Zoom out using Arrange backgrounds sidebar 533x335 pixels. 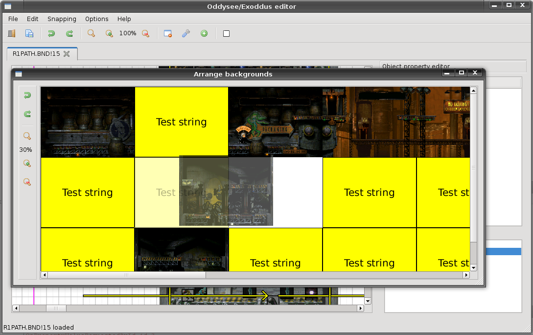click(27, 182)
